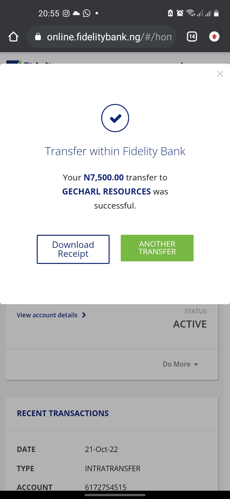Select the Recent Transactions heading
Image resolution: width=230 pixels, height=499 pixels.
(63, 413)
